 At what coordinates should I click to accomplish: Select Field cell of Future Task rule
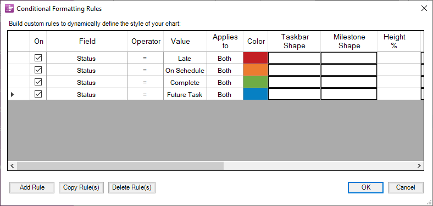(87, 94)
